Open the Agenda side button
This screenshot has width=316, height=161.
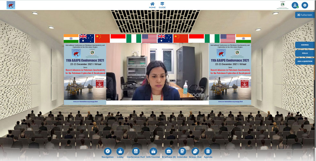(x=305, y=45)
